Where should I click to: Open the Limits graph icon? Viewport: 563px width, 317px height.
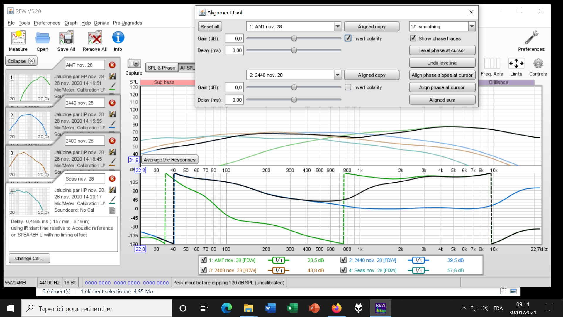pyautogui.click(x=516, y=63)
